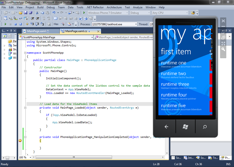Collapse the public MainPage() constructor block
Image resolution: width=234 pixels, height=167 pixels.
pyautogui.click(x=25, y=71)
